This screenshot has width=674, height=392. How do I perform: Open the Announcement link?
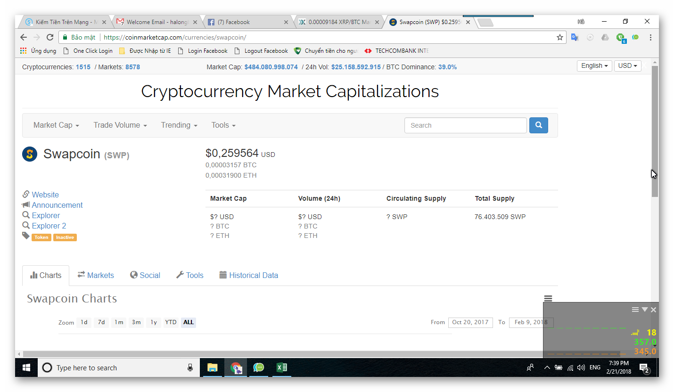pos(57,205)
